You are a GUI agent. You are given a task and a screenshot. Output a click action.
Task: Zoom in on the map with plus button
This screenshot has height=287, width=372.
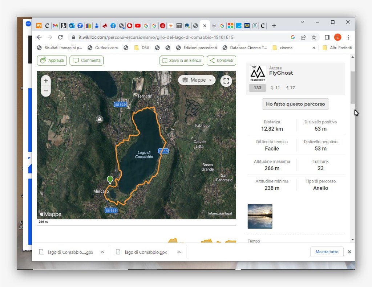pyautogui.click(x=46, y=81)
